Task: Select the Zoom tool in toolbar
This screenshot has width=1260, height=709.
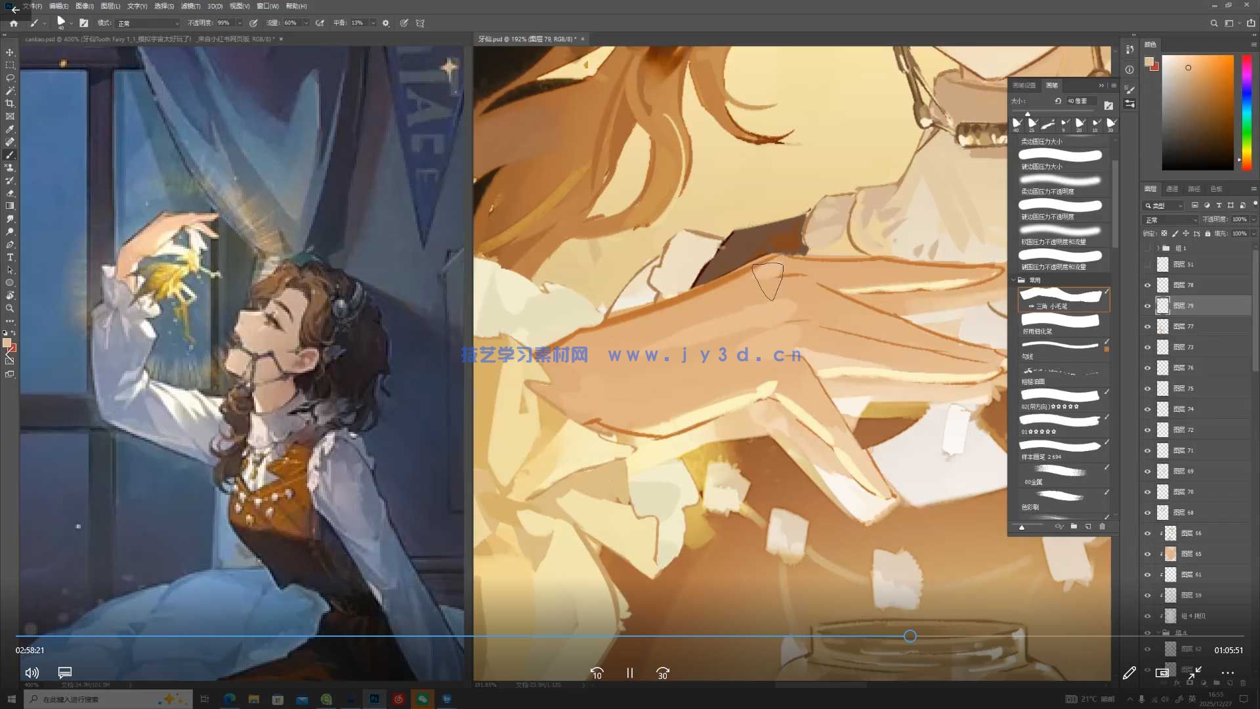Action: click(10, 308)
